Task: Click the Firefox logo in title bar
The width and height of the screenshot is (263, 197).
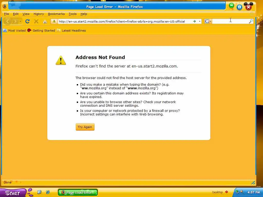Action: [x=5, y=6]
